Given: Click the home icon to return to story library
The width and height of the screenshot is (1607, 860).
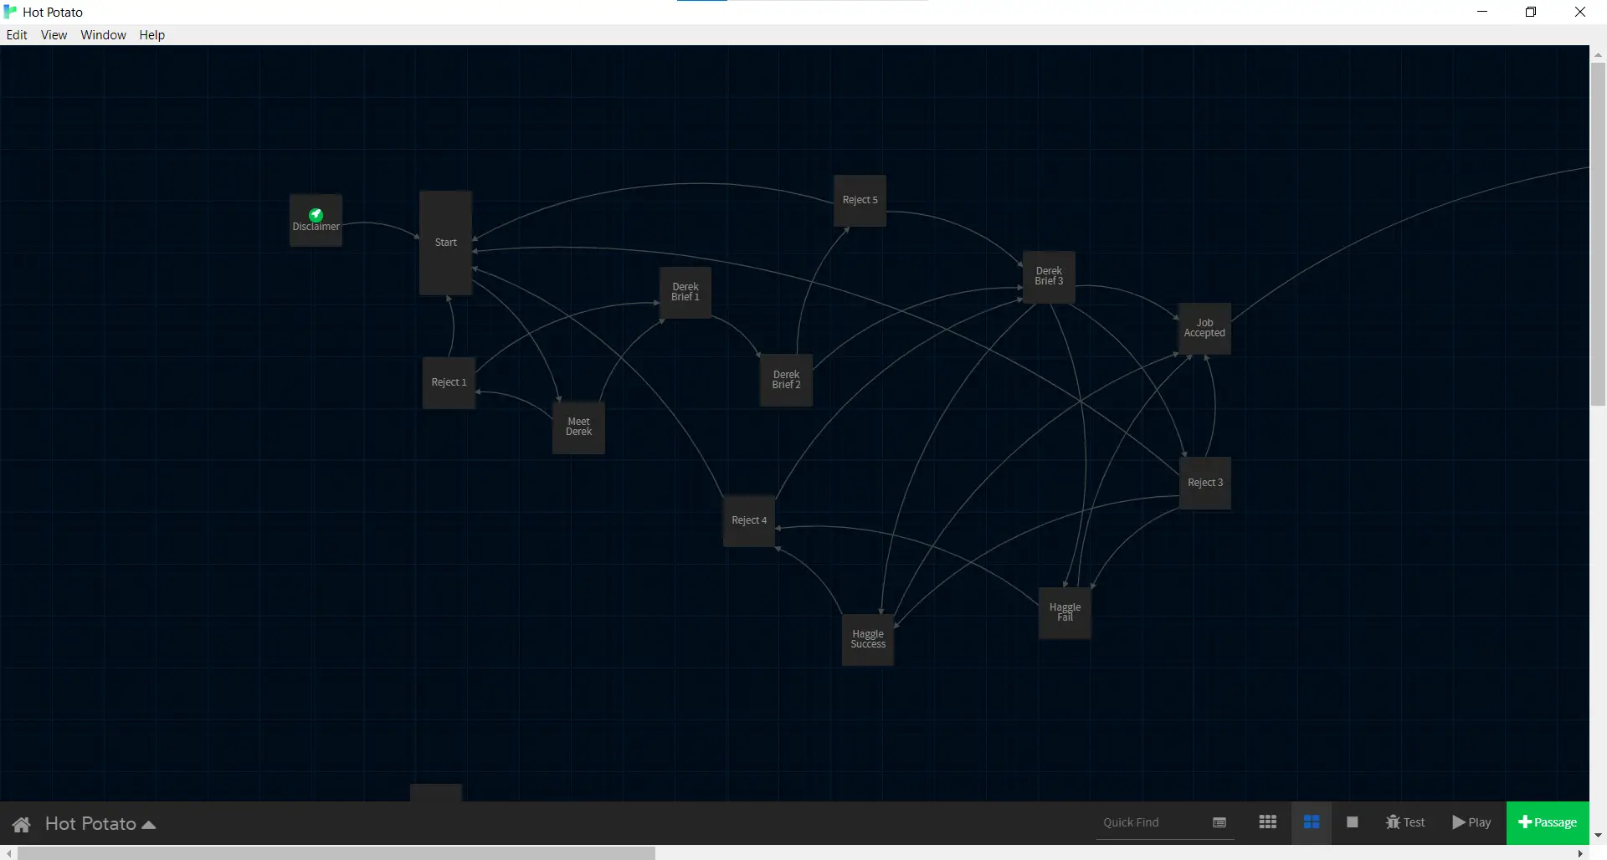Looking at the screenshot, I should tap(21, 824).
